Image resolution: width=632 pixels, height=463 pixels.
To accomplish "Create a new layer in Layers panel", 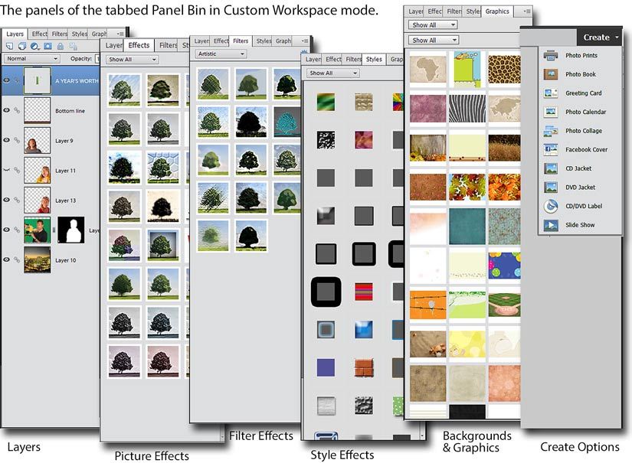I will (x=9, y=46).
